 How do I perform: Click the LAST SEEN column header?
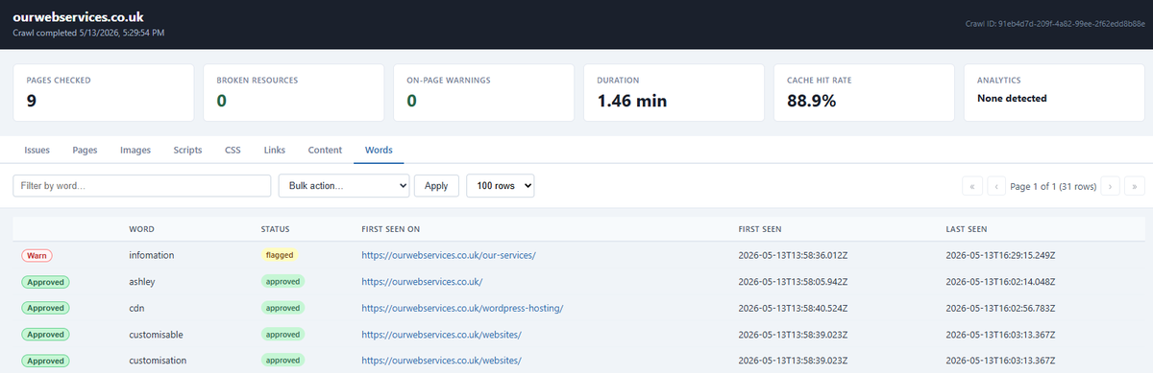click(967, 229)
